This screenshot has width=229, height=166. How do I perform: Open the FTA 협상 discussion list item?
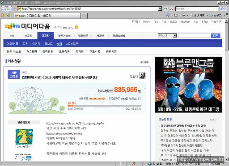coord(186,141)
